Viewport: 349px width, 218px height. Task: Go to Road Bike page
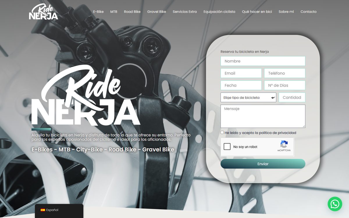coord(132,12)
